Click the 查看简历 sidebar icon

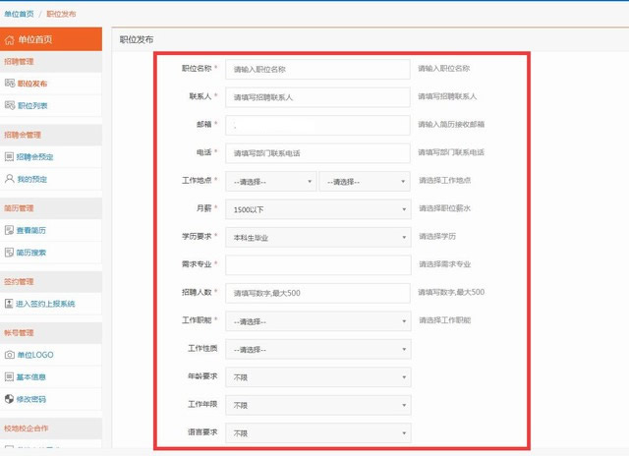(x=10, y=230)
